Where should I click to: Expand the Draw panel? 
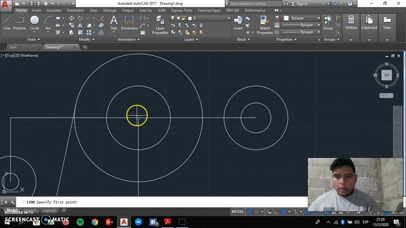[34, 39]
